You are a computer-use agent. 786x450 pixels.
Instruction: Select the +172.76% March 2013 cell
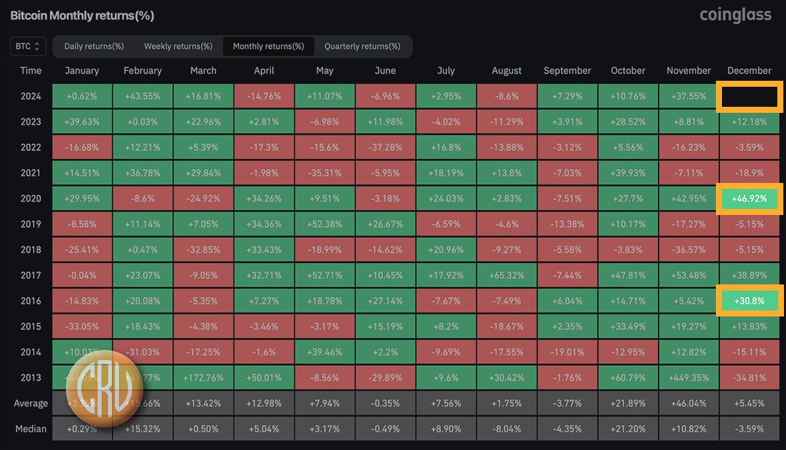point(203,377)
